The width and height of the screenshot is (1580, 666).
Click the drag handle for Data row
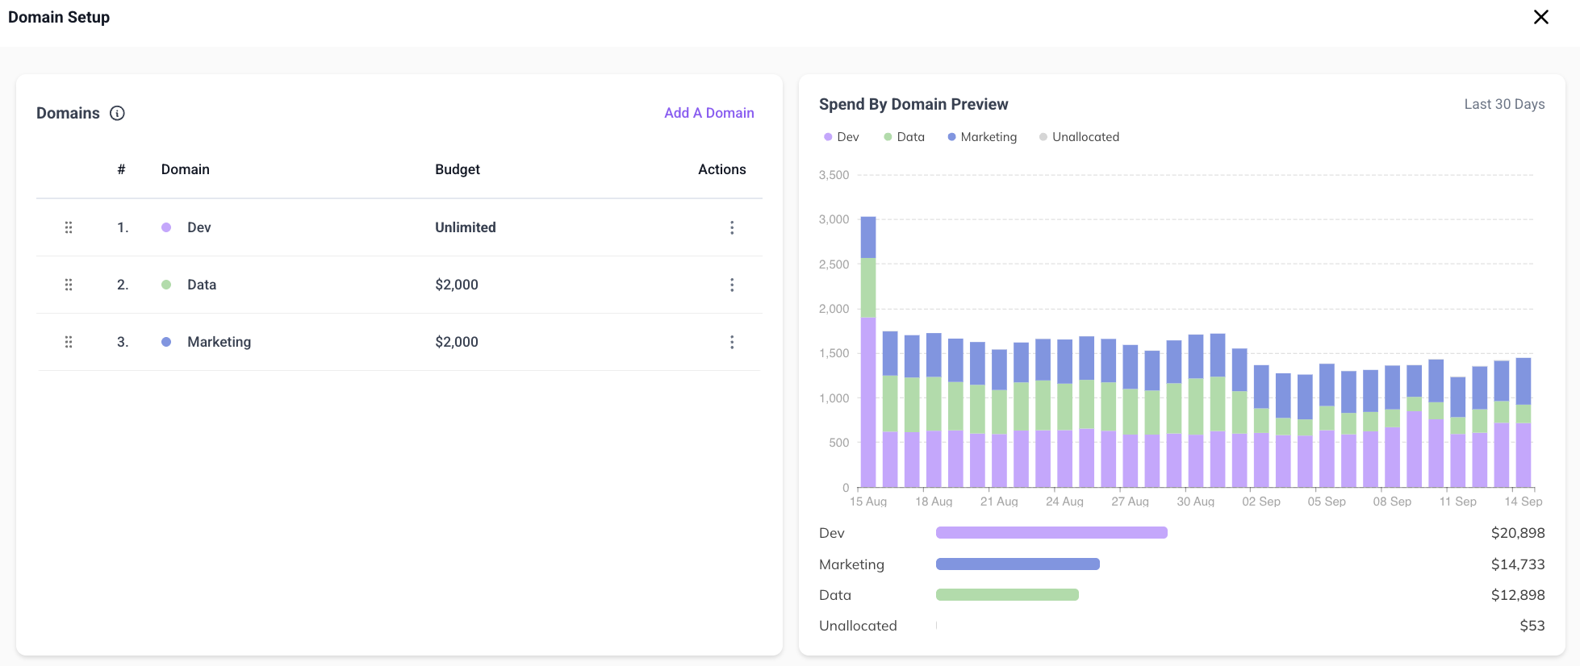click(x=69, y=285)
